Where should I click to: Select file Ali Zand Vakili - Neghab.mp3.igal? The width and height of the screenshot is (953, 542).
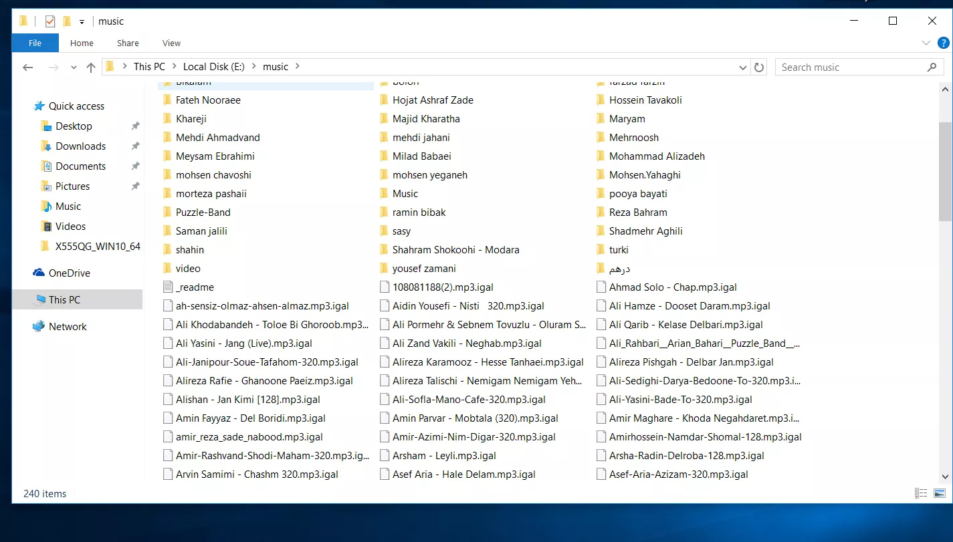[x=467, y=343]
